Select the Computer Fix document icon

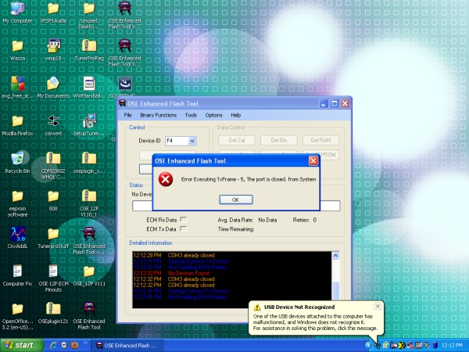point(17,275)
